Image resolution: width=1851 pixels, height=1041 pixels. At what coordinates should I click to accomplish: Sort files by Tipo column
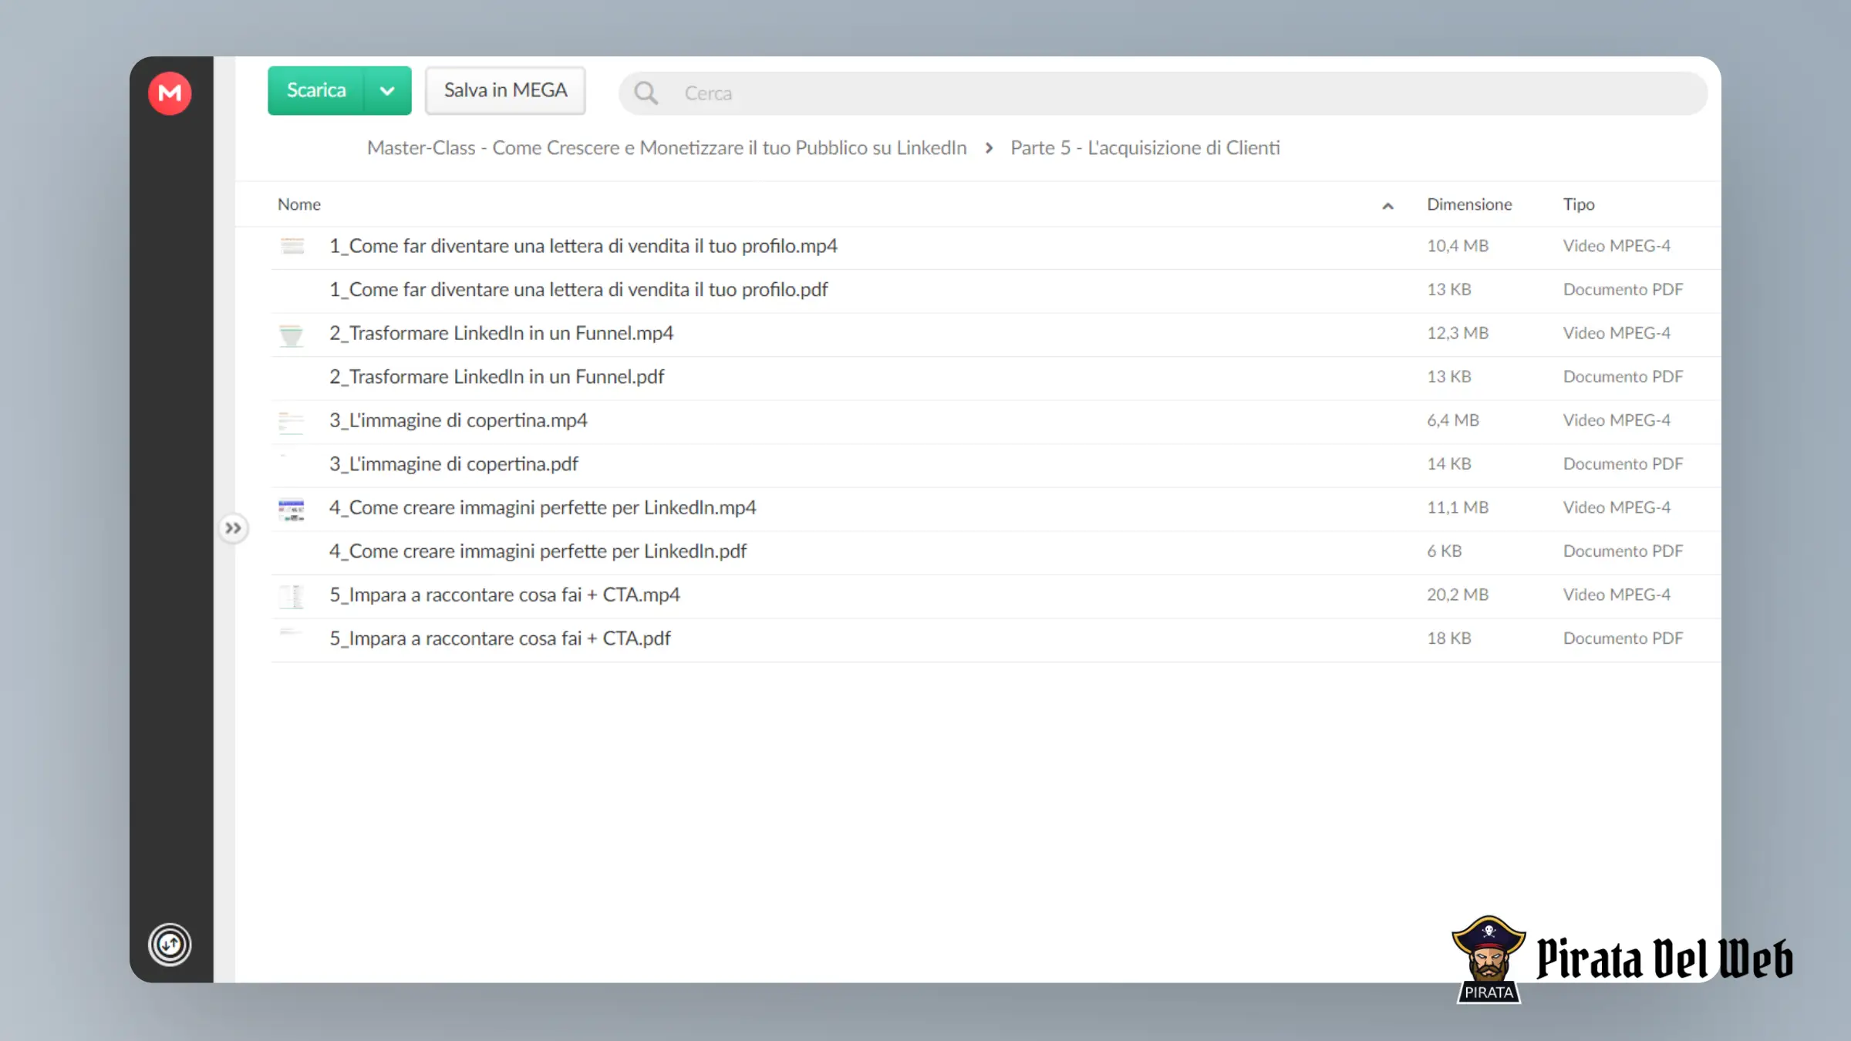(1579, 204)
